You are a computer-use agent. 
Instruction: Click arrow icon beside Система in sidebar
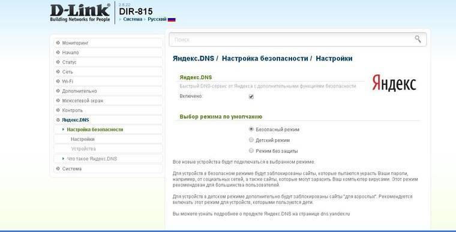tap(58, 168)
